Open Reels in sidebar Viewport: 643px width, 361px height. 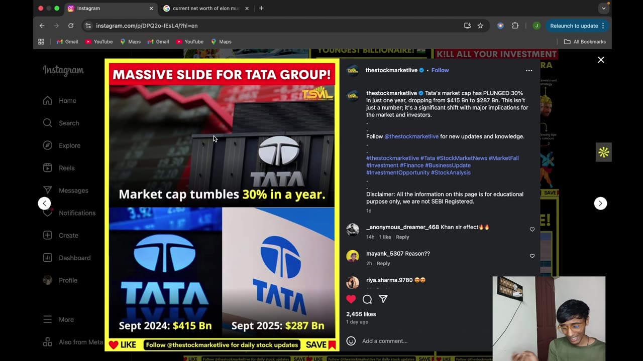pos(59,168)
